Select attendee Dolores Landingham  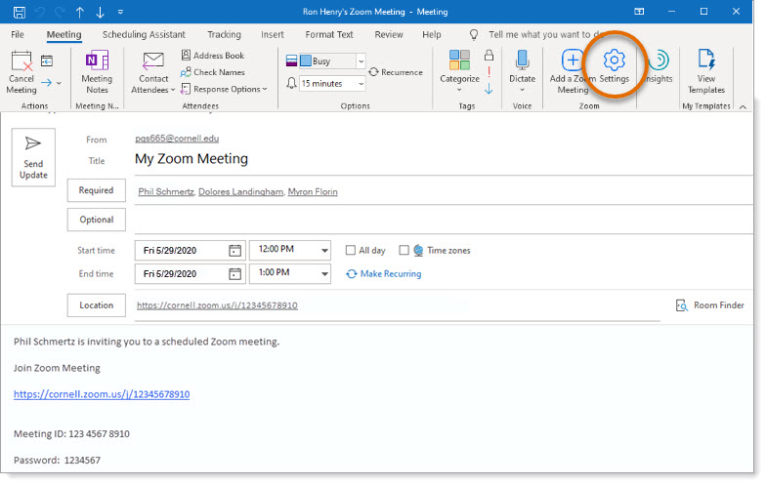[240, 191]
